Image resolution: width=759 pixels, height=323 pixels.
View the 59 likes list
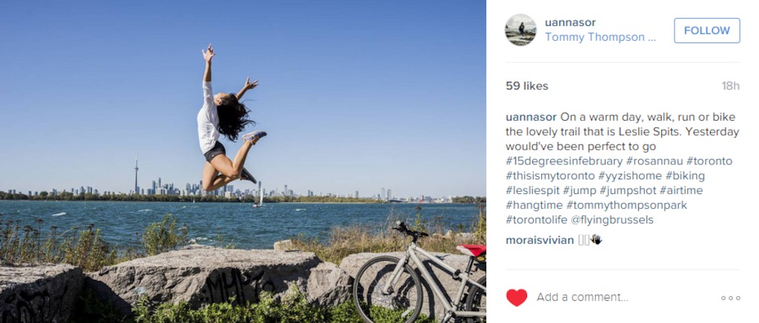[527, 86]
